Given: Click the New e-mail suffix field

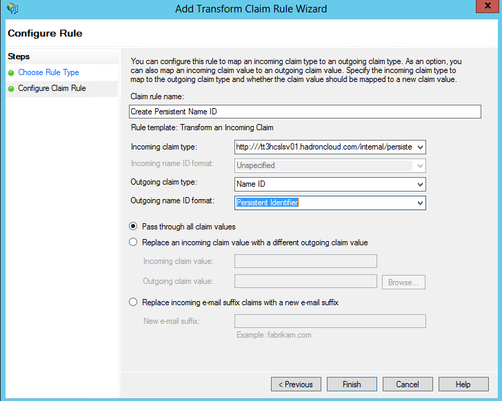Looking at the screenshot, I should [330, 321].
